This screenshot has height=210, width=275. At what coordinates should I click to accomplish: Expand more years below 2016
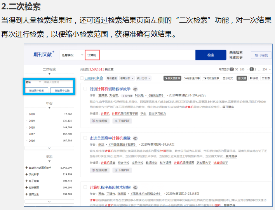[49, 148]
